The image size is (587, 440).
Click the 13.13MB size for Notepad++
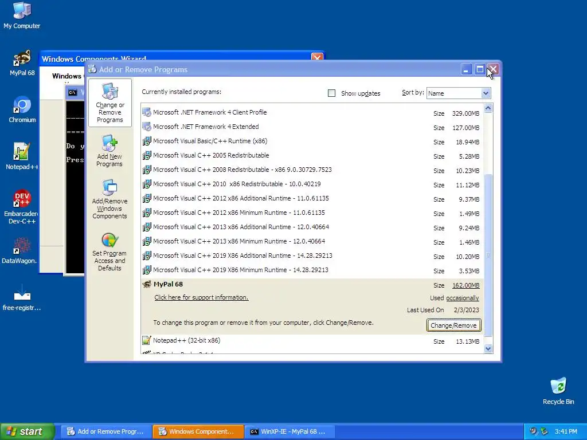coord(467,341)
